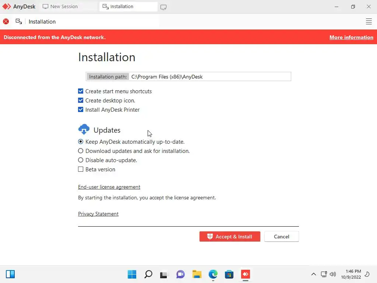Open the End-user license agreement link

pyautogui.click(x=109, y=187)
